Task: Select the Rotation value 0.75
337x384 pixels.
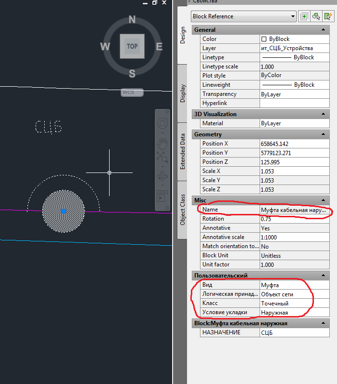Action: click(295, 219)
